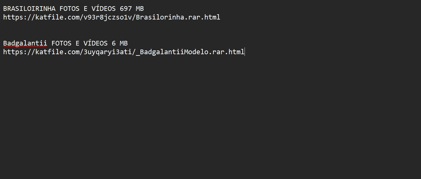421x179 pixels.
Task: Click MB at end of Badgalantii line
Action: point(124,43)
